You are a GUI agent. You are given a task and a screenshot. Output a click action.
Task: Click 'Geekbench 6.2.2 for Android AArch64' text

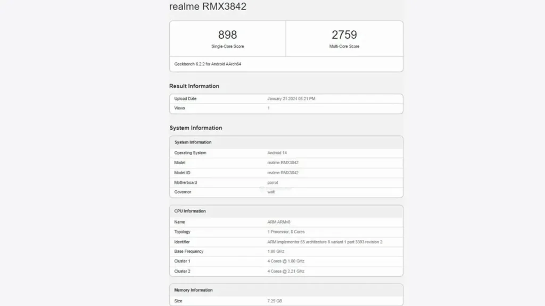(x=208, y=64)
